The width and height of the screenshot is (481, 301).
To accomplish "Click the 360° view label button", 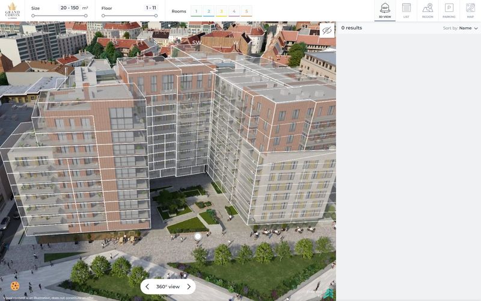I will [168, 287].
